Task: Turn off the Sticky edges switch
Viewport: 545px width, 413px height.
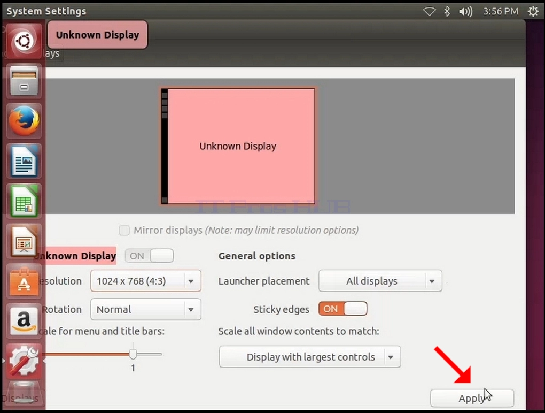Action: point(342,309)
